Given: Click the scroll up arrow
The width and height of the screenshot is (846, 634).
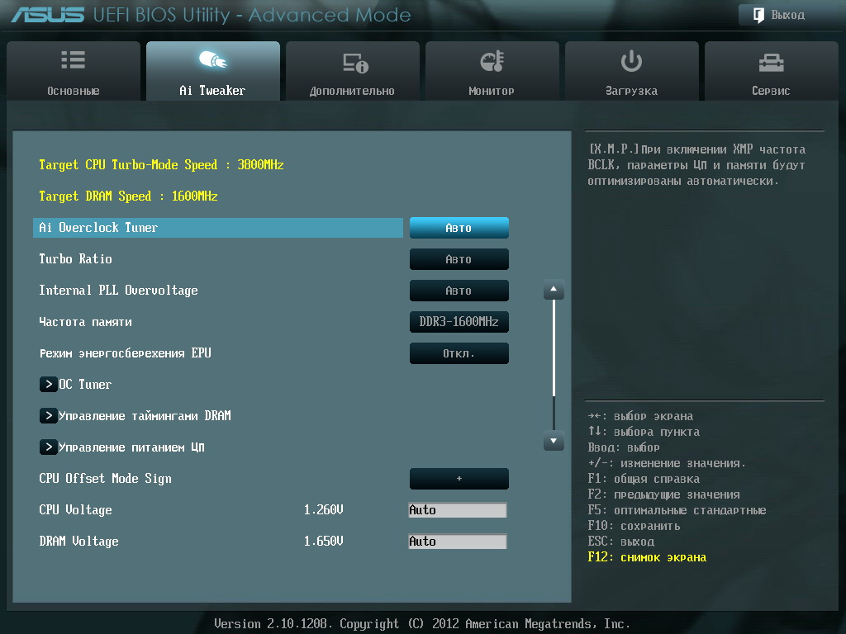Looking at the screenshot, I should tap(554, 290).
